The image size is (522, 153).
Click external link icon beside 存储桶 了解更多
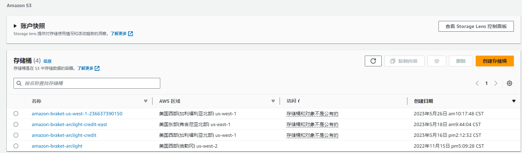point(97,68)
